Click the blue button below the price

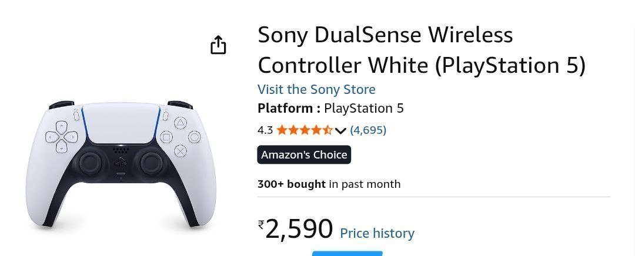point(347,254)
